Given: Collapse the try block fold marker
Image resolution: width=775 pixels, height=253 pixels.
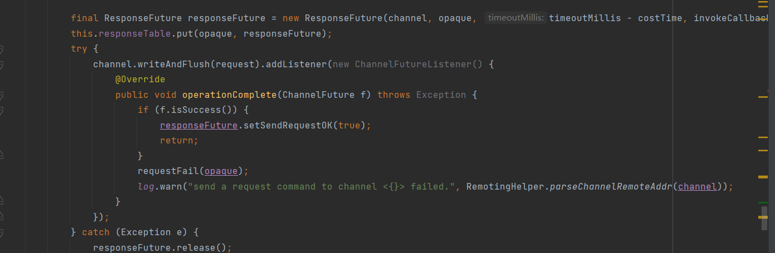Looking at the screenshot, I should (x=2, y=49).
